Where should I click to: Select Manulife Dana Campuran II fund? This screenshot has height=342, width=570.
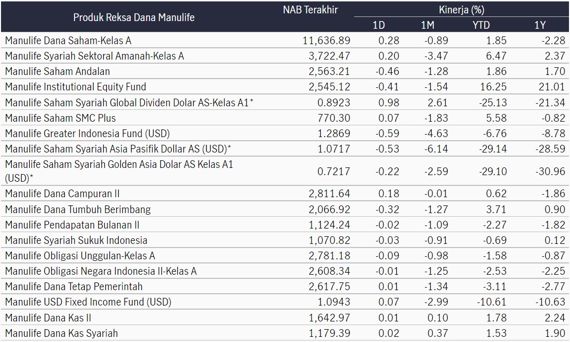point(62,194)
